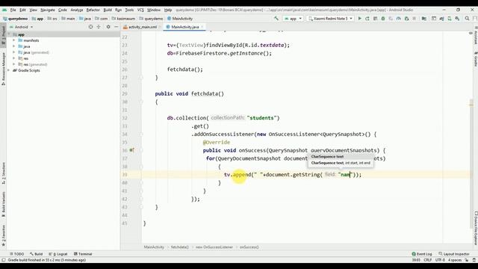Click the 4 spaces indent status
The width and height of the screenshot is (478, 269).
[455, 260]
